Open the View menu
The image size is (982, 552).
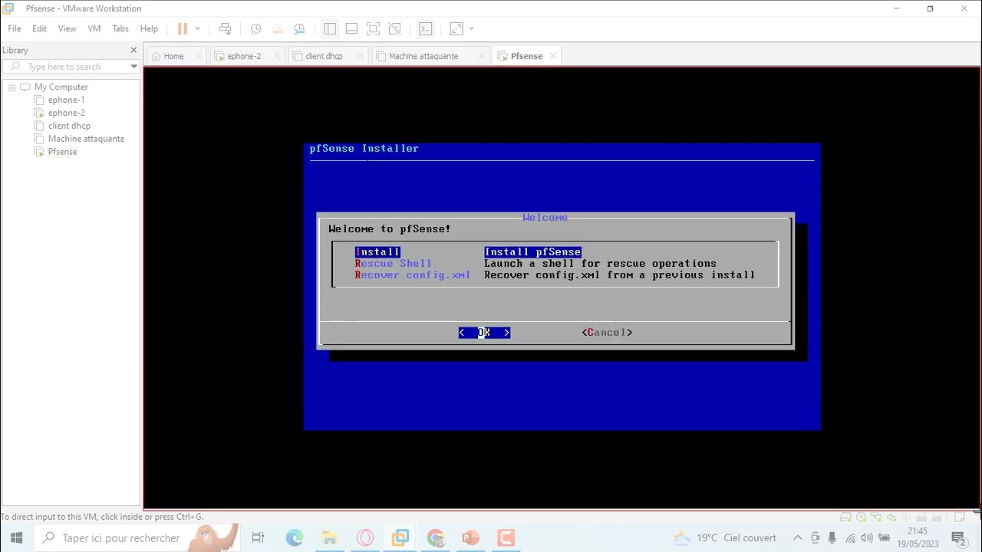(x=67, y=28)
